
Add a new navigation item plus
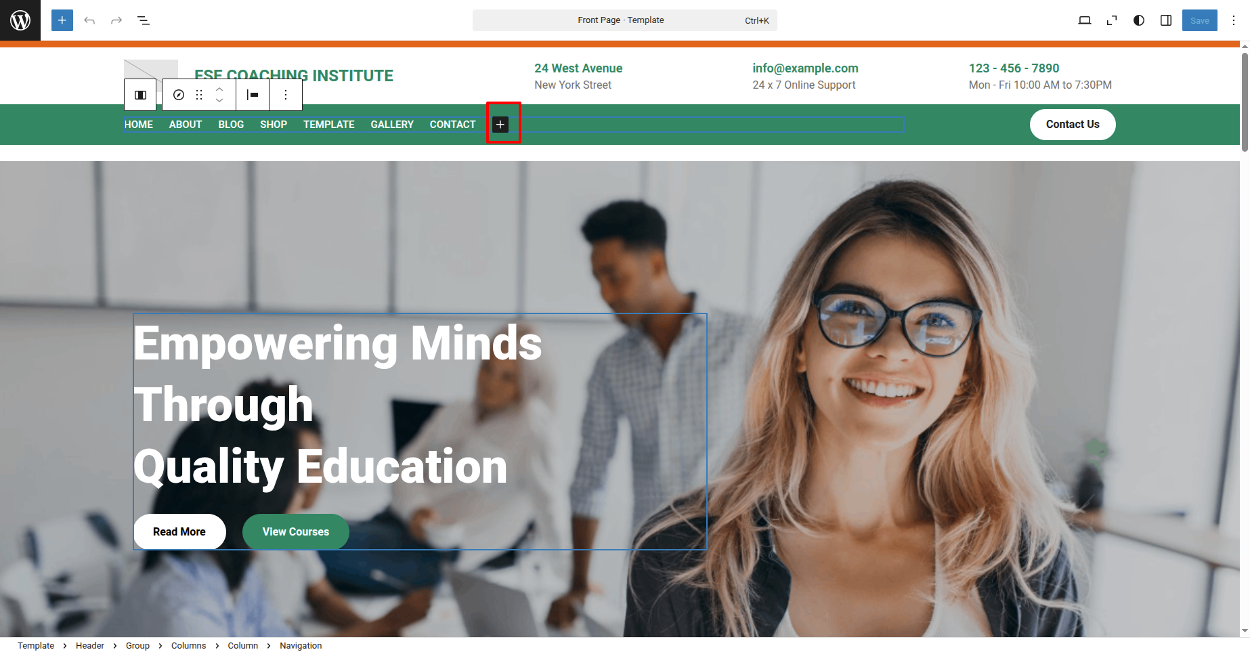click(500, 125)
